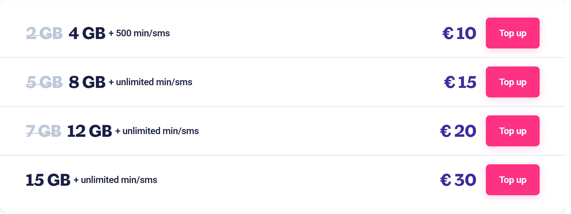Select the bold 4 GB data amount
Viewport: 571px width, 214px height.
(x=87, y=34)
